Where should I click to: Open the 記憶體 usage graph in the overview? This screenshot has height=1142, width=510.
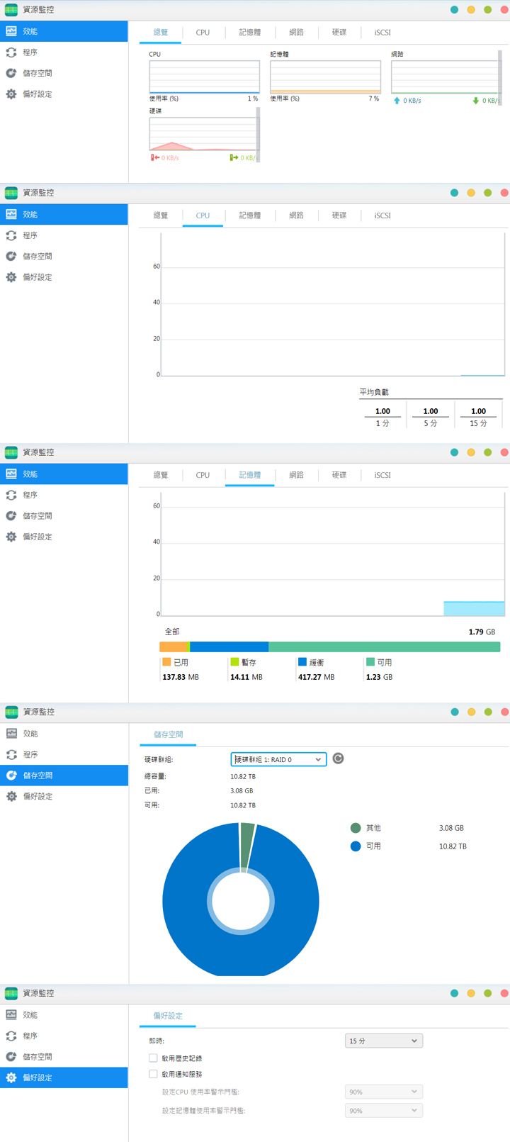[x=325, y=77]
